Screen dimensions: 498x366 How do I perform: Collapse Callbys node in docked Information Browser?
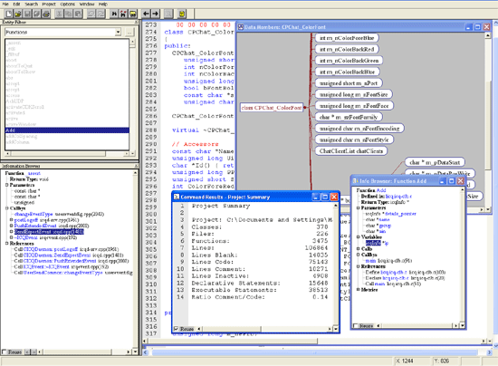(x=6, y=208)
